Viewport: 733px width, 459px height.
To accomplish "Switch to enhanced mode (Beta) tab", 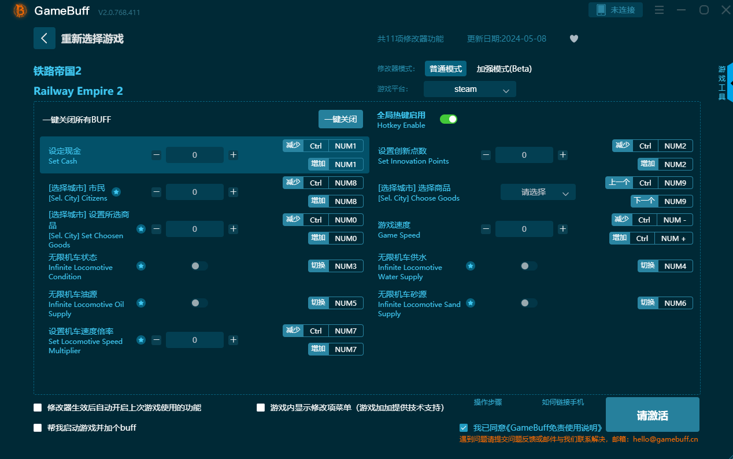I will click(504, 69).
